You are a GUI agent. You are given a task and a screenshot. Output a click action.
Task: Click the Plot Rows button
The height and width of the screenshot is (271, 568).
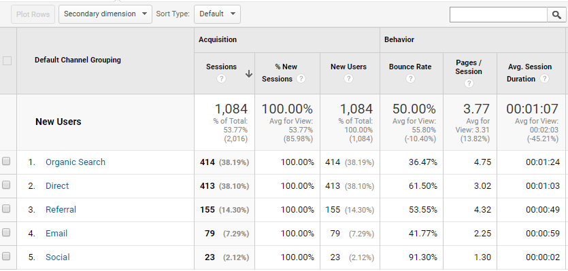pos(33,14)
